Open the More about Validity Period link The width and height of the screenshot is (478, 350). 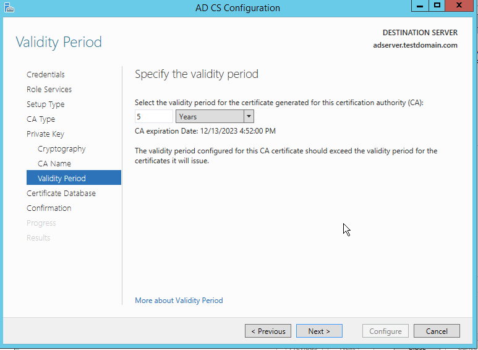coord(179,301)
